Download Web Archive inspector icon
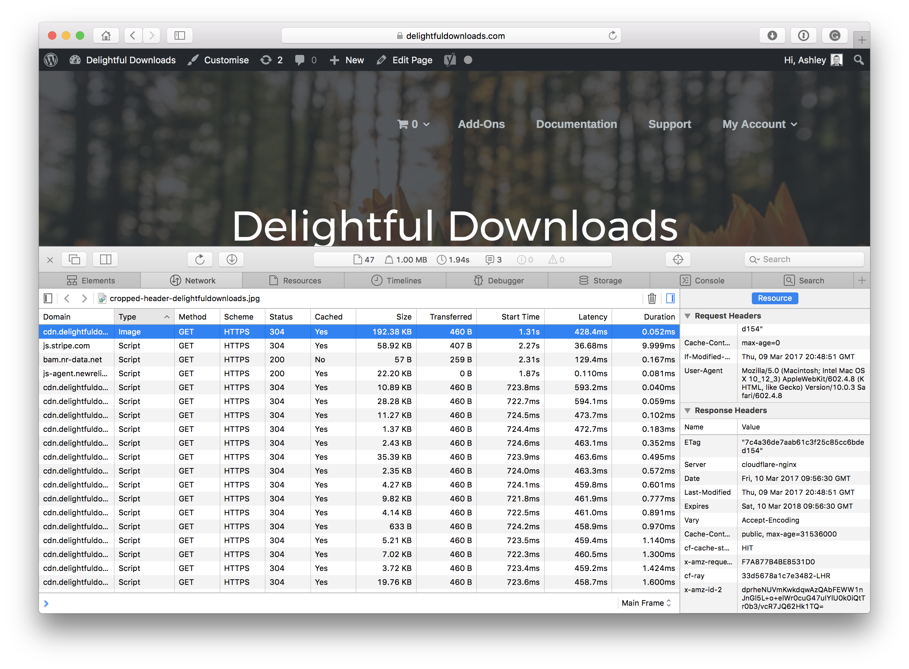909x669 pixels. click(x=231, y=259)
